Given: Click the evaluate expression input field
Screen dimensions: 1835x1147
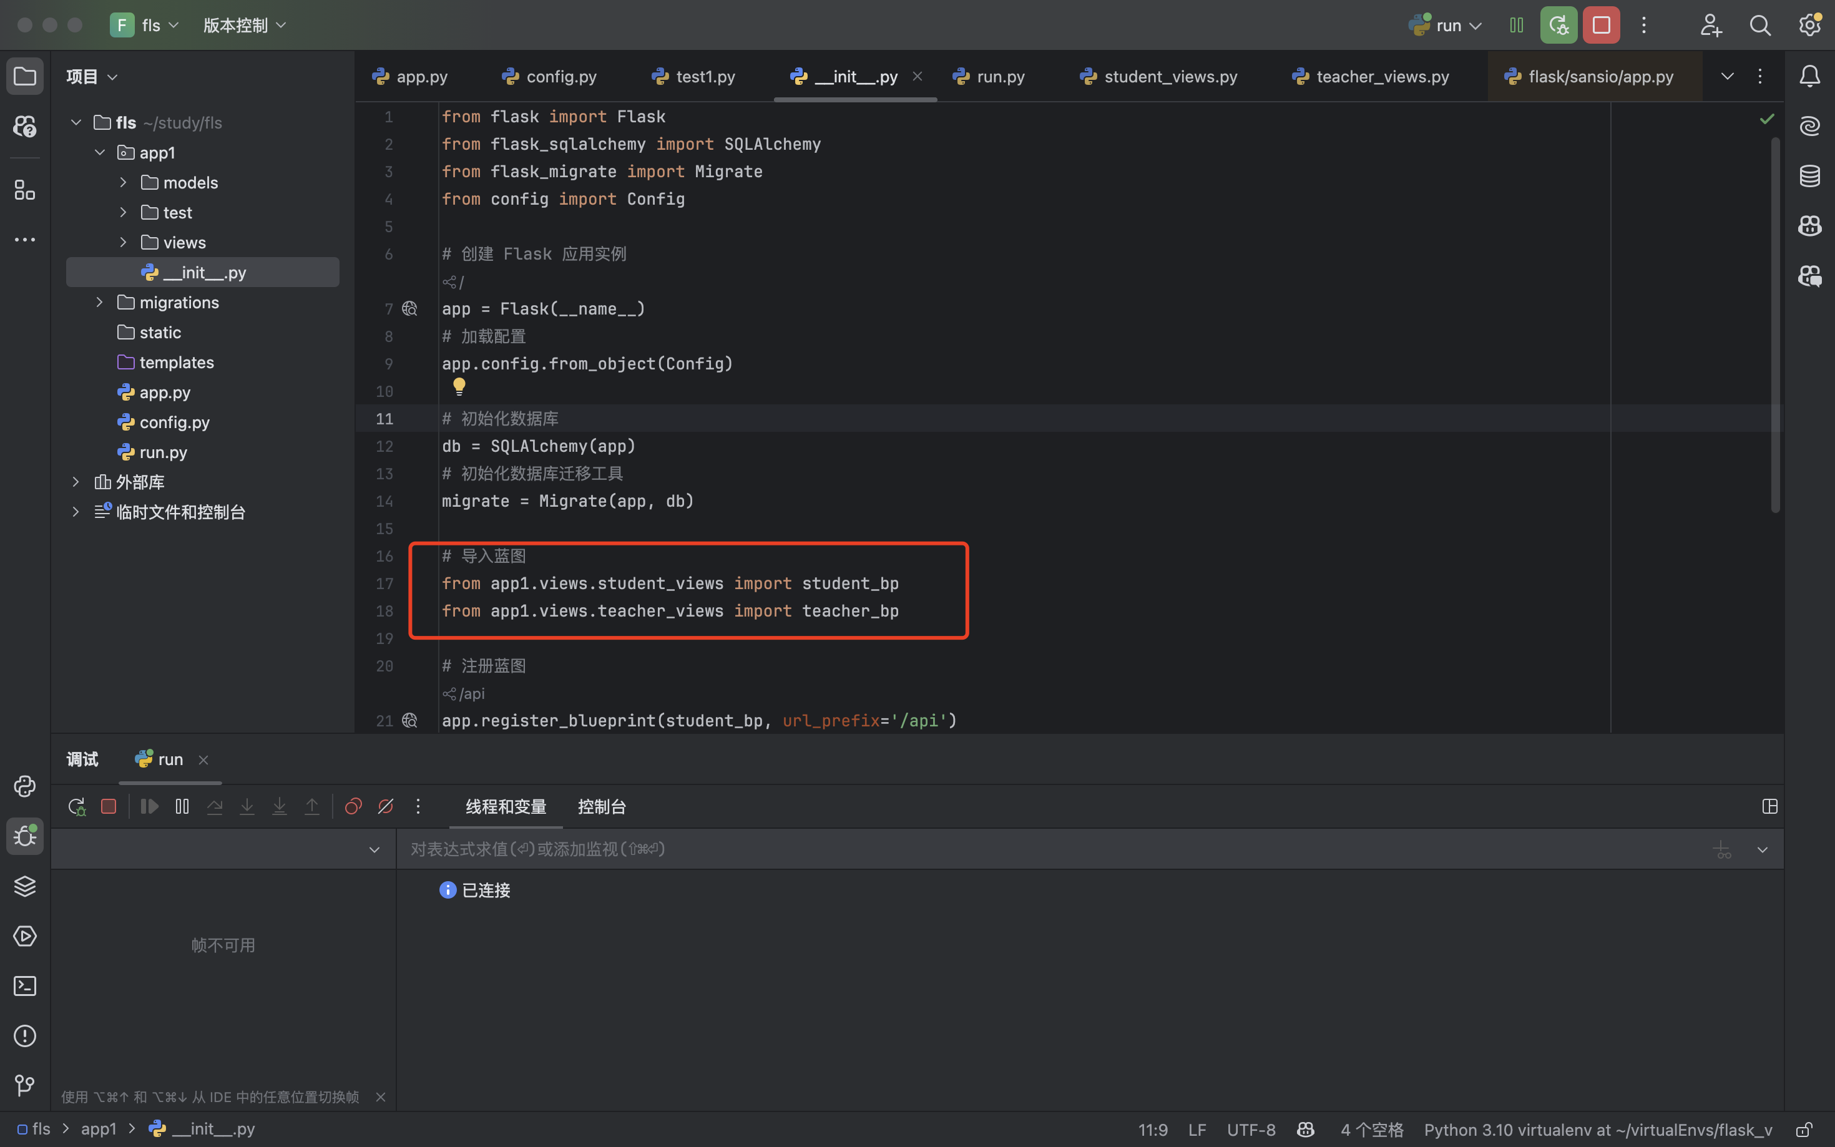Looking at the screenshot, I should pyautogui.click(x=1047, y=849).
